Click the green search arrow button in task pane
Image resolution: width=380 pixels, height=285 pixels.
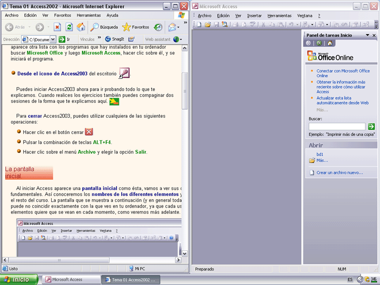pyautogui.click(x=371, y=126)
